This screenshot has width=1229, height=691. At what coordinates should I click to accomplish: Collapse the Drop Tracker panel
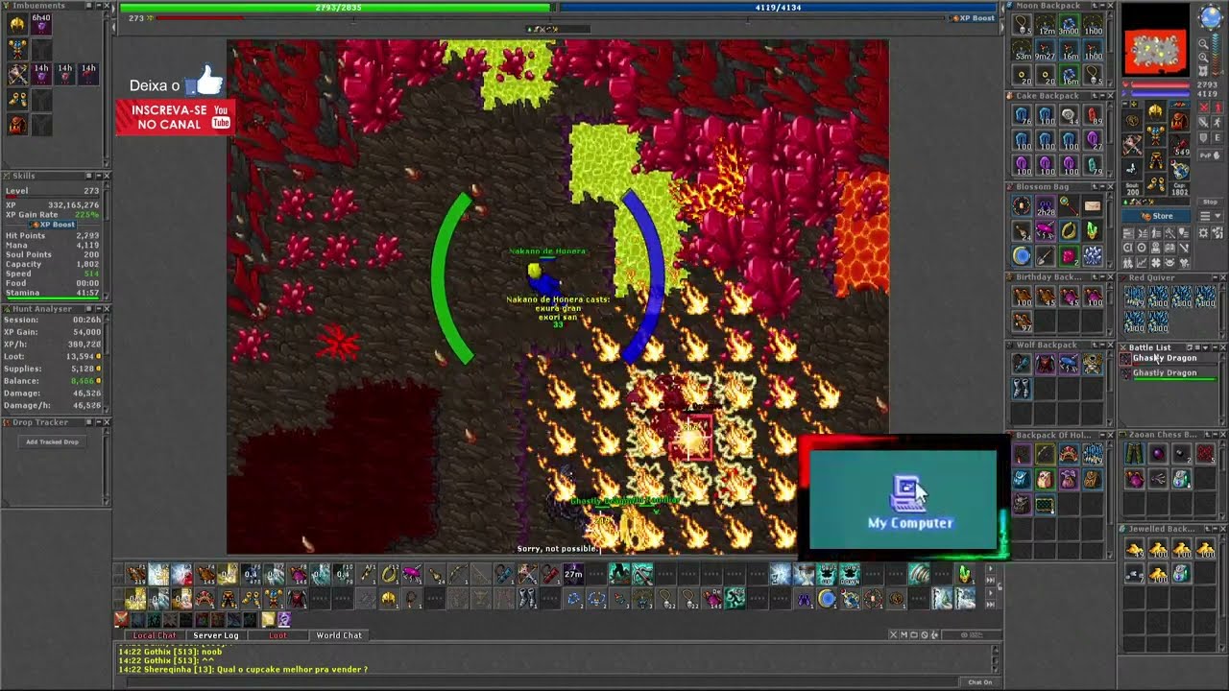click(x=97, y=422)
